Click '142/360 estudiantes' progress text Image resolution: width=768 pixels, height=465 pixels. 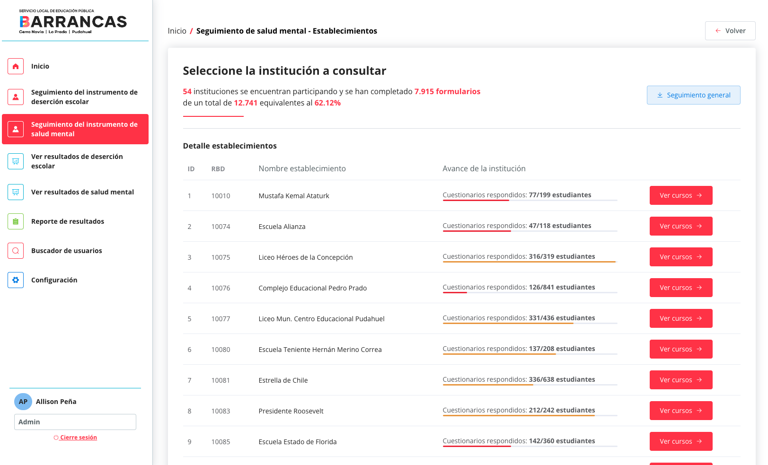(x=562, y=441)
